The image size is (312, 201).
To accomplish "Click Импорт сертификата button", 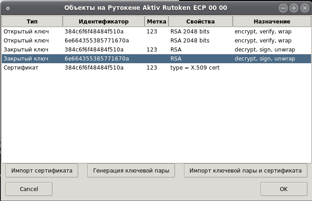I will click(42, 171).
